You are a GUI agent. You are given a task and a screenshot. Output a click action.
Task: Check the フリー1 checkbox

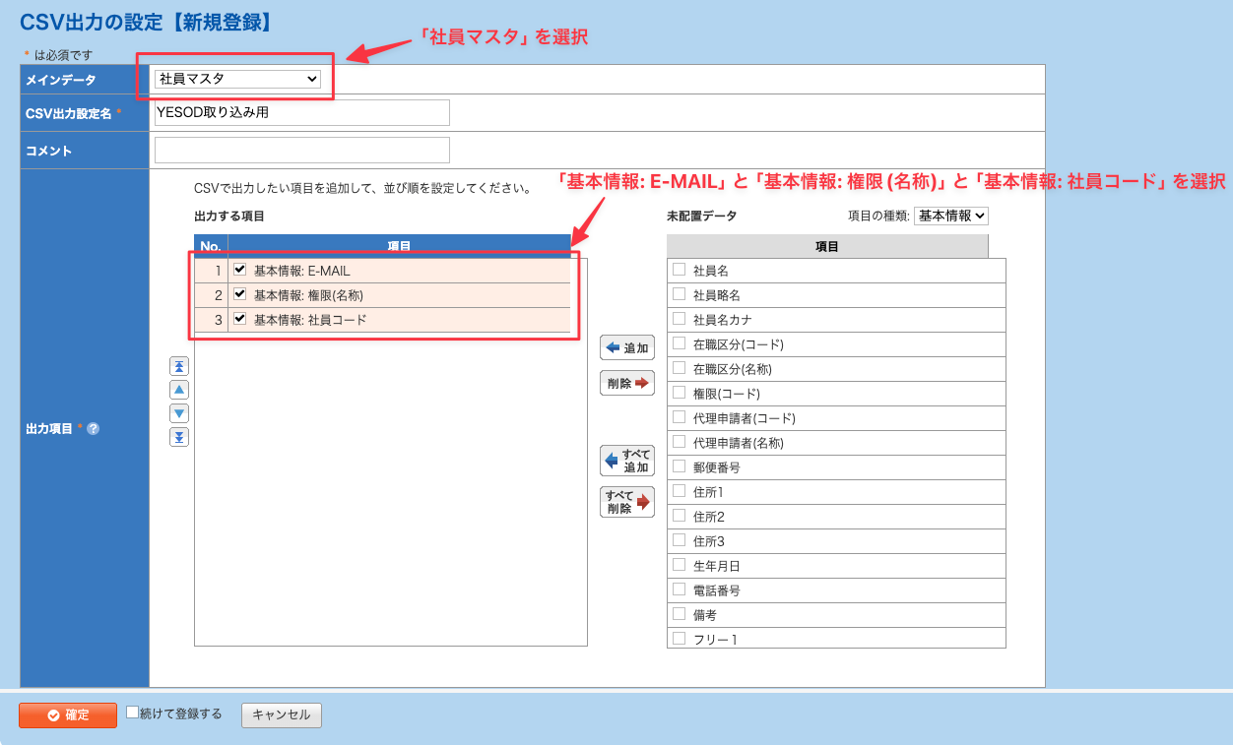679,638
